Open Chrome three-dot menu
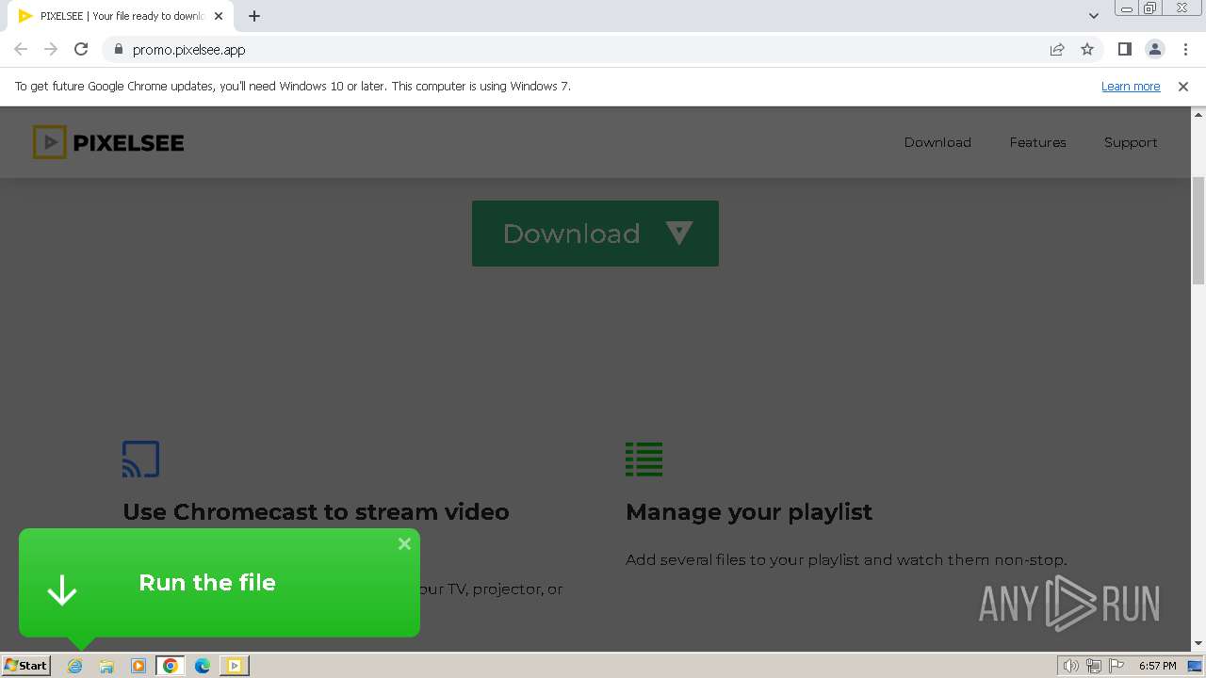 1185,49
